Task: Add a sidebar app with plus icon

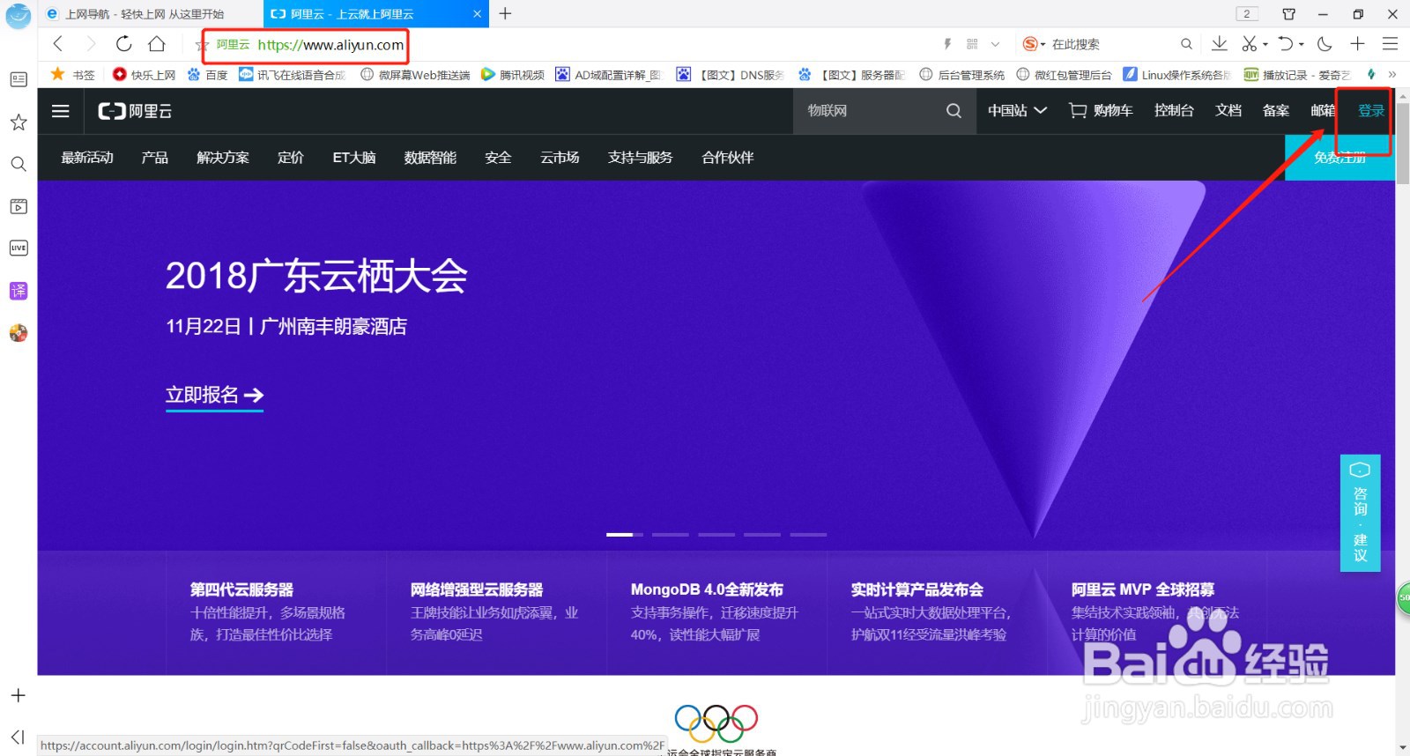Action: click(x=19, y=695)
